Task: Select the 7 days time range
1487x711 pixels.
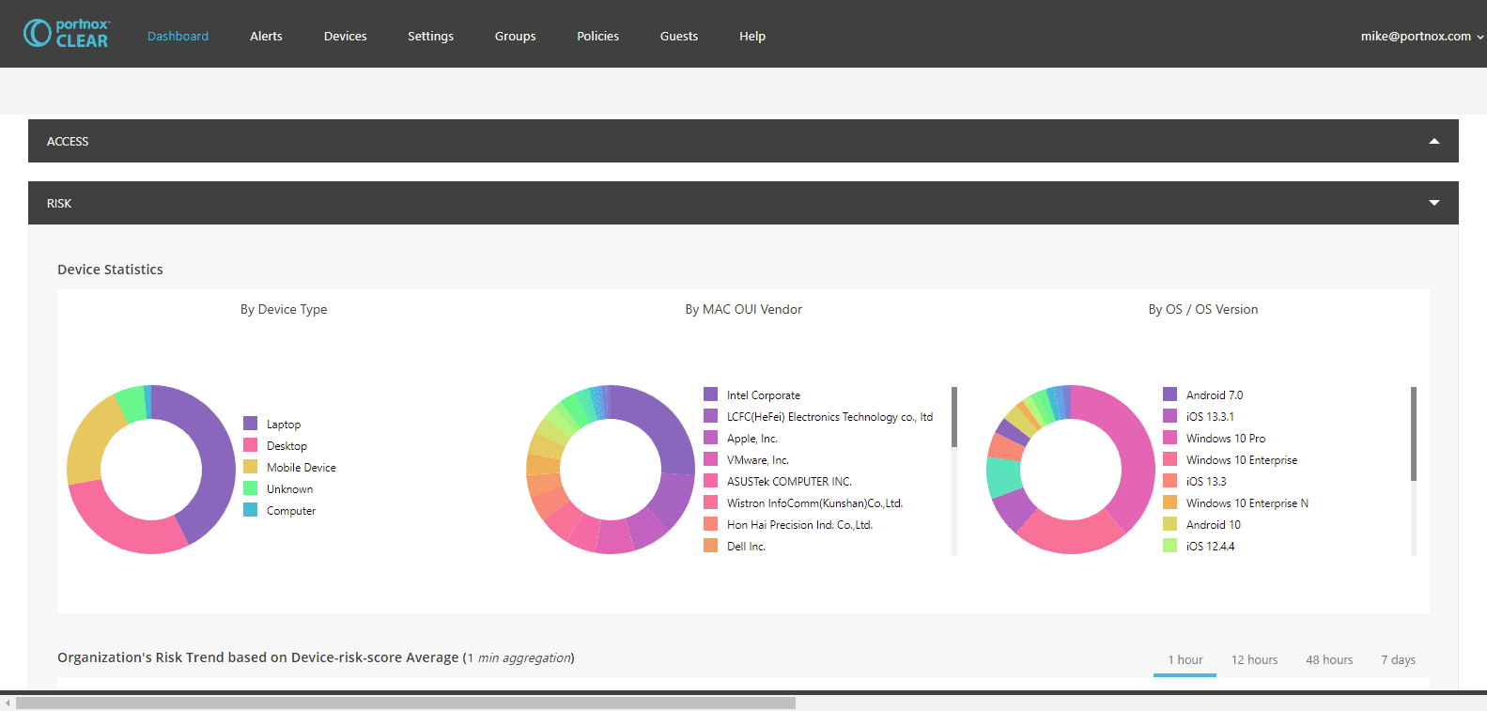Action: (1398, 660)
